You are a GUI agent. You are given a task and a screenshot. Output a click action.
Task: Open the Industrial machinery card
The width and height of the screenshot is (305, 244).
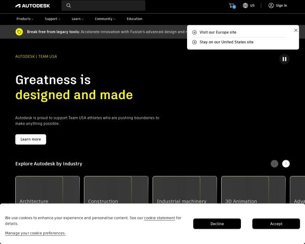click(185, 190)
